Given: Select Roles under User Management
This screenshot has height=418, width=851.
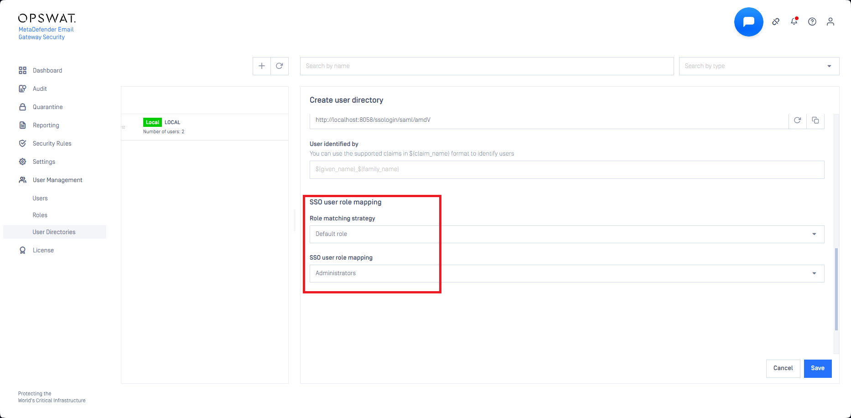Looking at the screenshot, I should [x=40, y=215].
